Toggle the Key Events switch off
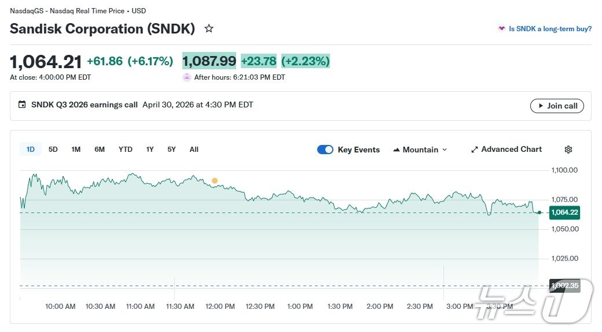602x332 pixels. pyautogui.click(x=325, y=150)
